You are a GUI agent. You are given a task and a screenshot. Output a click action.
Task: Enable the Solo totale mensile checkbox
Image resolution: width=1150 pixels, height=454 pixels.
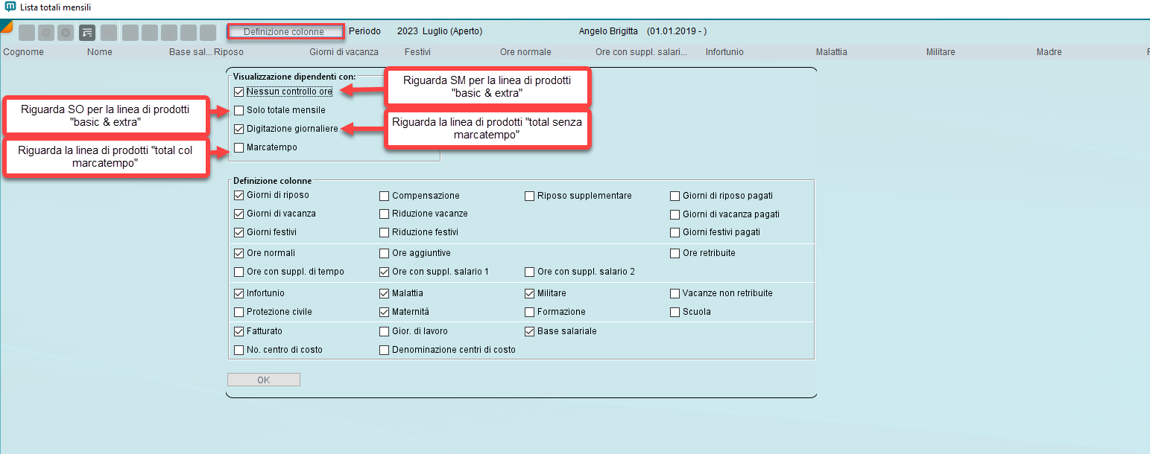pos(238,110)
